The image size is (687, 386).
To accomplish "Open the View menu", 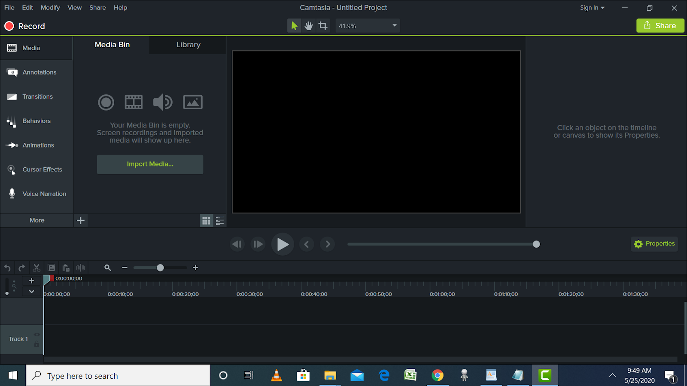I will (x=75, y=8).
